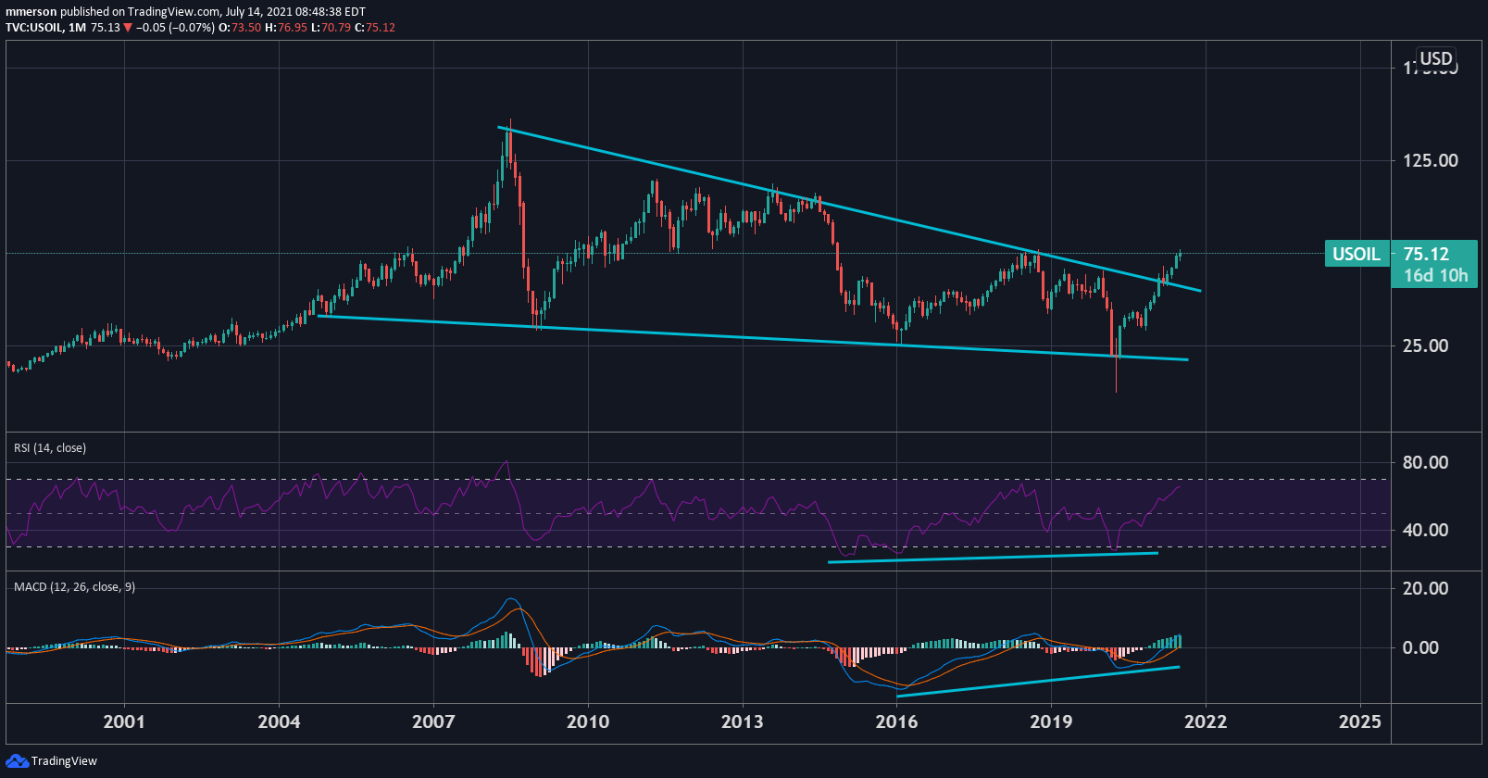The width and height of the screenshot is (1488, 778).
Task: Click the 2025 label on time axis
Action: [x=1359, y=722]
